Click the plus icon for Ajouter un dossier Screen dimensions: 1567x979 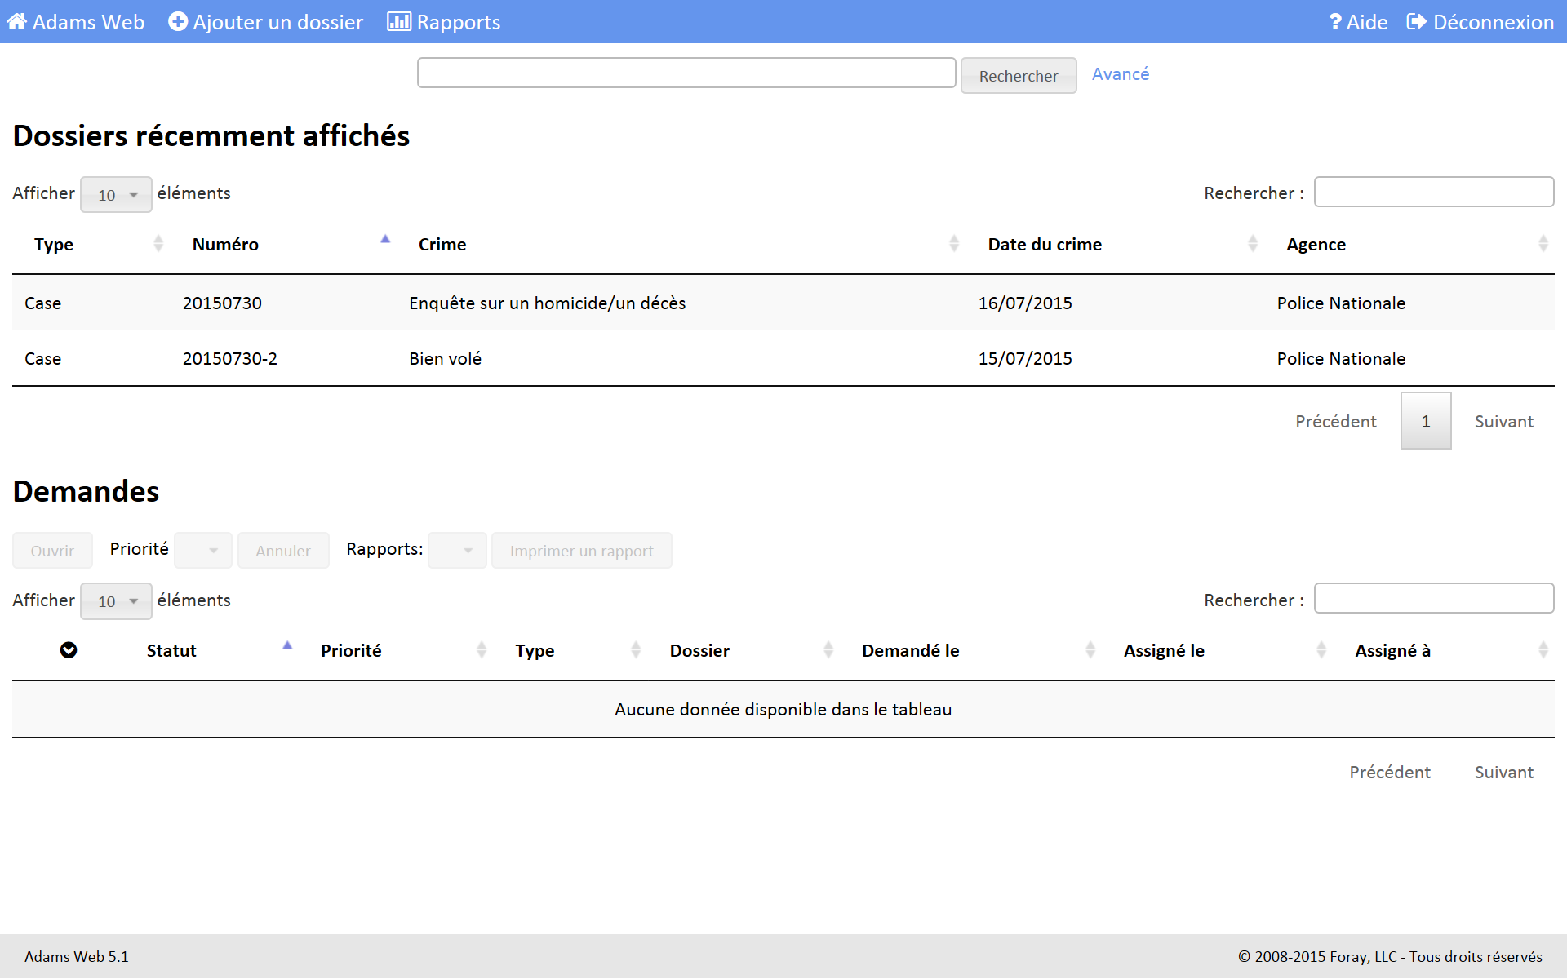pos(178,22)
